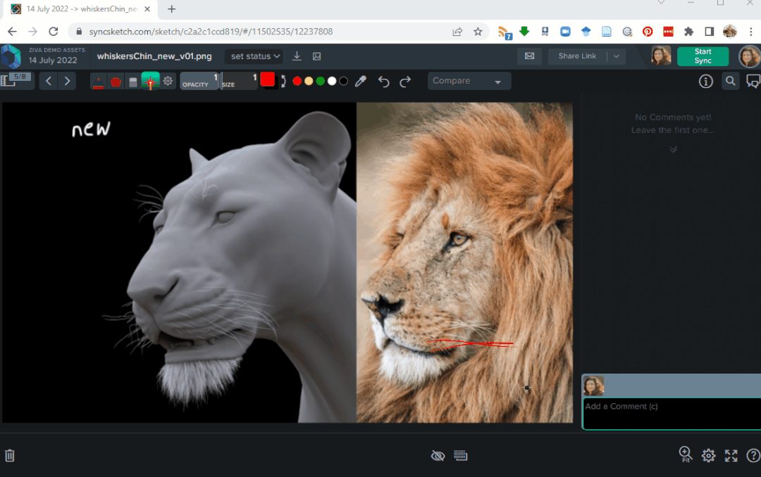The height and width of the screenshot is (477, 761).
Task: Open the 14 July 2022 project link
Action: pos(52,60)
